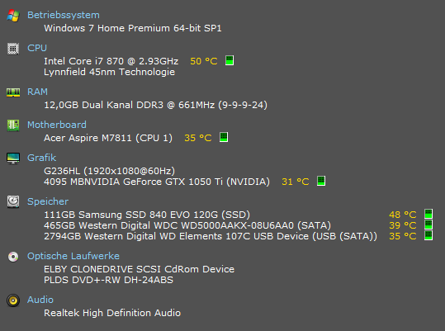Viewport: 445px width, 331px height.
Task: Click the Motherboard circuit icon
Action: coord(13,125)
